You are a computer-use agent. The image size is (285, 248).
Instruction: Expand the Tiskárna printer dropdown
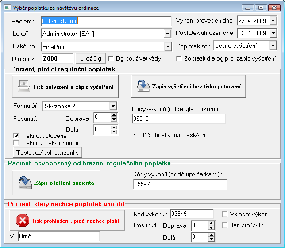click(167, 46)
